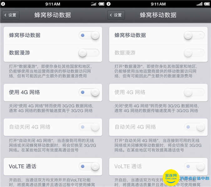Toggle 自动关闭 4G 网络 switch in right screen
Viewport: 211px width, 187px height.
[x=194, y=127]
